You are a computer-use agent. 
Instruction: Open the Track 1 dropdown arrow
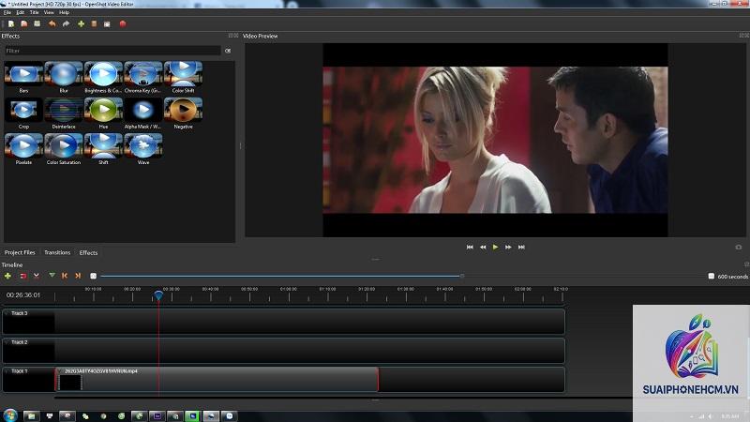click(x=7, y=370)
